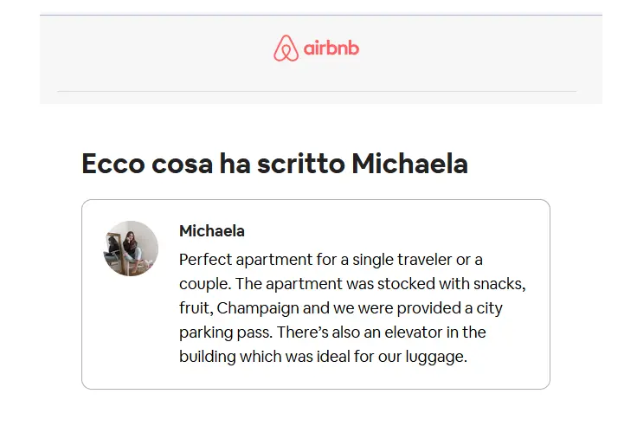This screenshot has height=439, width=637.
Task: Click the word Champaign in the review
Action: (x=258, y=308)
